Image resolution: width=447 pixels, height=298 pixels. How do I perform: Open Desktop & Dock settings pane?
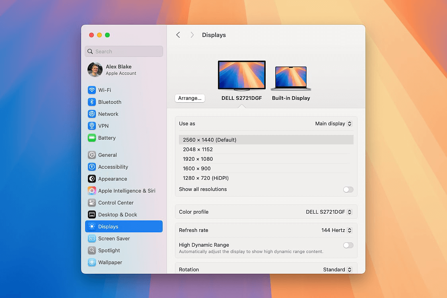124,214
